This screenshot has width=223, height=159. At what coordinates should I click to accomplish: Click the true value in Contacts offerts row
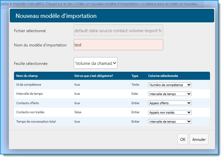coord(77,103)
